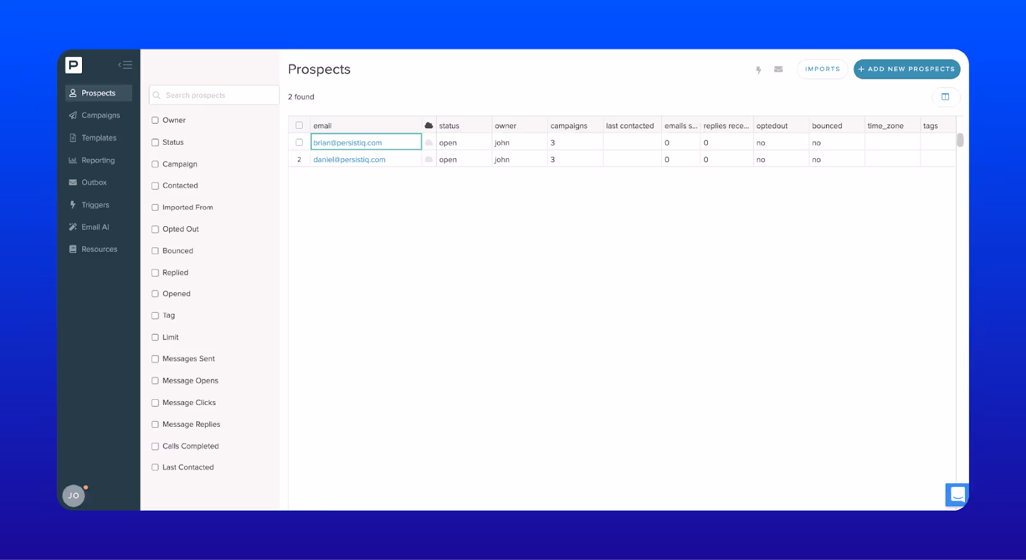1026x560 pixels.
Task: Collapse the sidebar with the menu toggle icon
Action: (x=125, y=65)
